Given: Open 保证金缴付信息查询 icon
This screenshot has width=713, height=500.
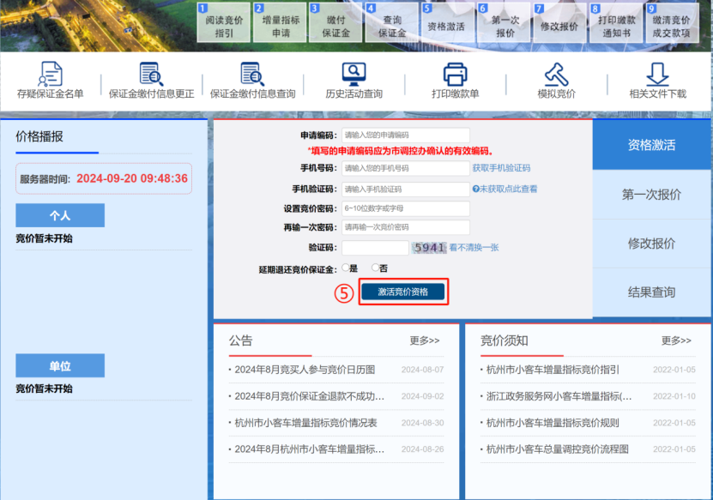Looking at the screenshot, I should [x=252, y=75].
